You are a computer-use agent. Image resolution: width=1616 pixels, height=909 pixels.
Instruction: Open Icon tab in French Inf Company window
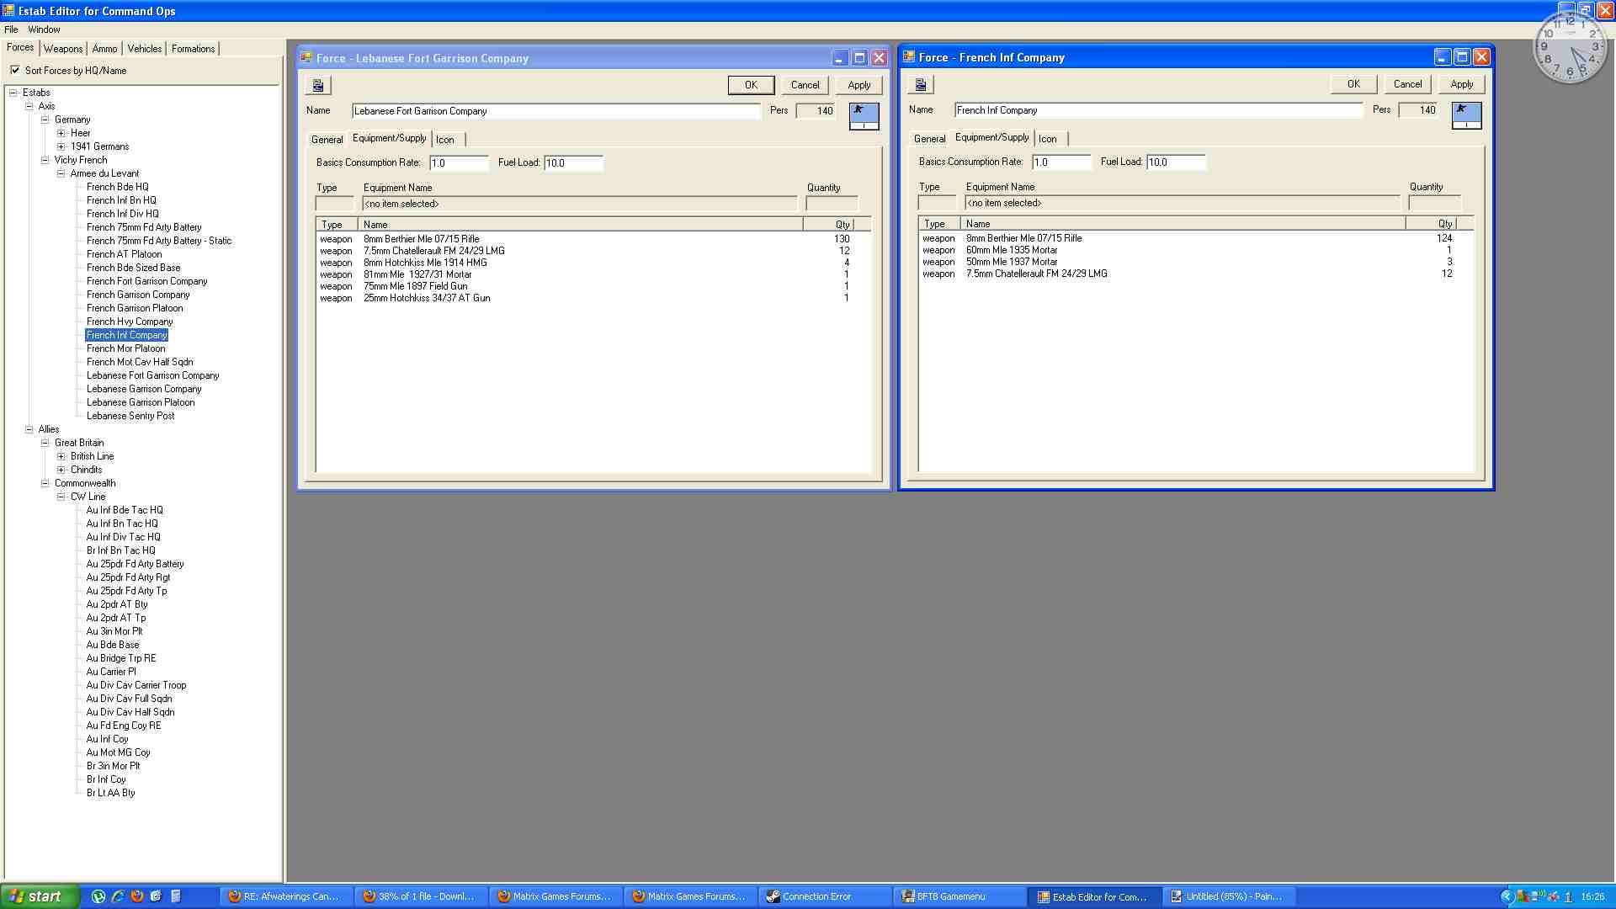[1047, 139]
